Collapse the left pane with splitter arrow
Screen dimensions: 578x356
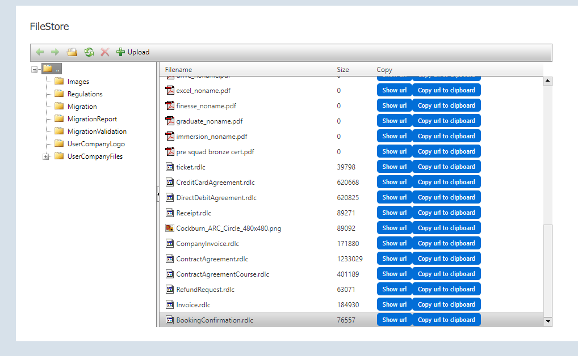coord(158,194)
